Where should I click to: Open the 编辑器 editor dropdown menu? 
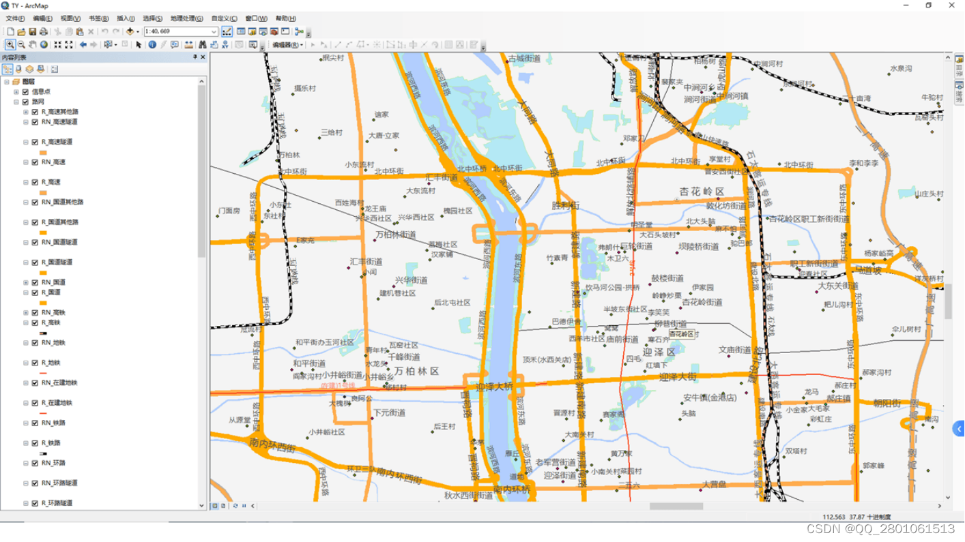tap(287, 45)
